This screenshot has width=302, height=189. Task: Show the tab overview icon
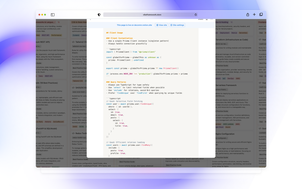point(261,14)
